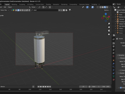
Task: Open Modifiers properties tab wrench
Action: tap(114, 63)
